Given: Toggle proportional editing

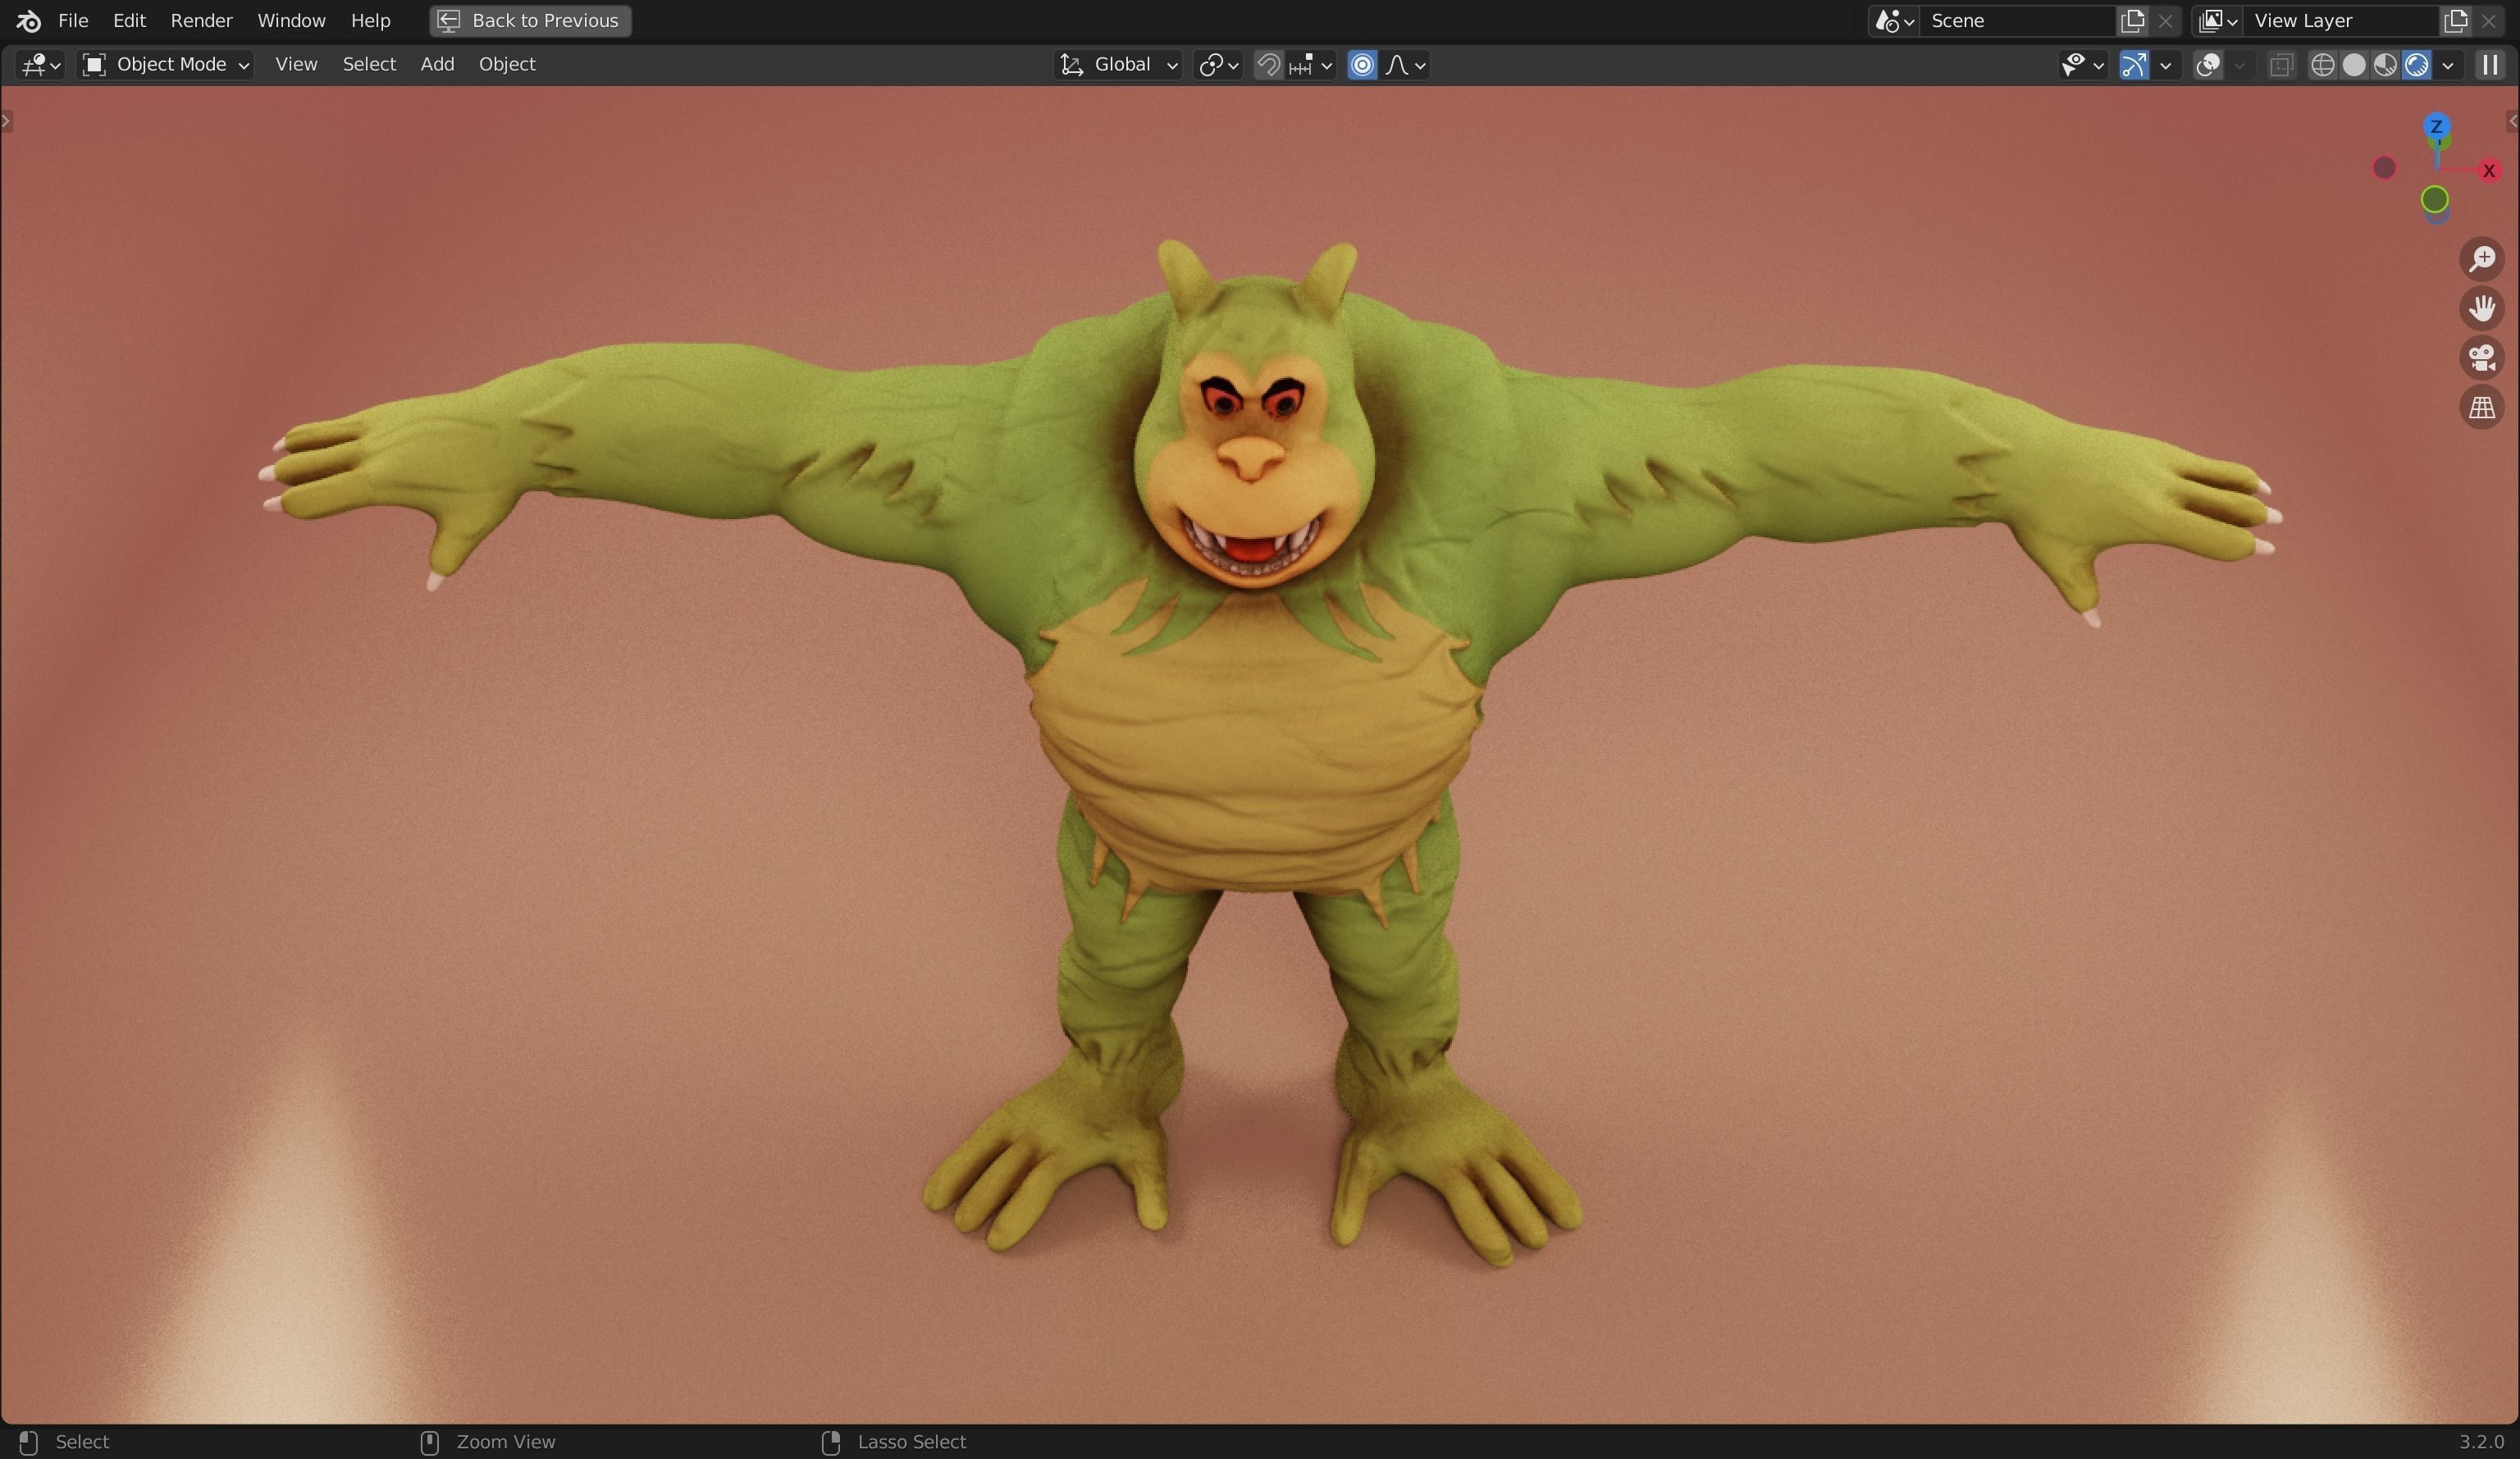Looking at the screenshot, I should click(x=1362, y=65).
